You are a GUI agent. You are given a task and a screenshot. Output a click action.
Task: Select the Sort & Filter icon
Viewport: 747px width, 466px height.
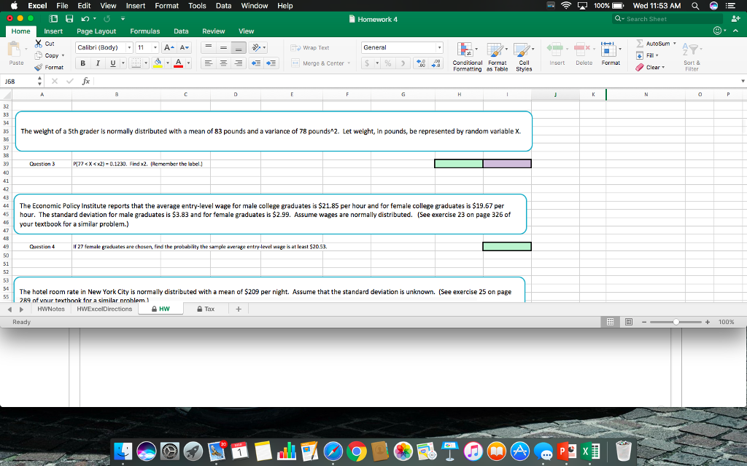[x=690, y=50]
